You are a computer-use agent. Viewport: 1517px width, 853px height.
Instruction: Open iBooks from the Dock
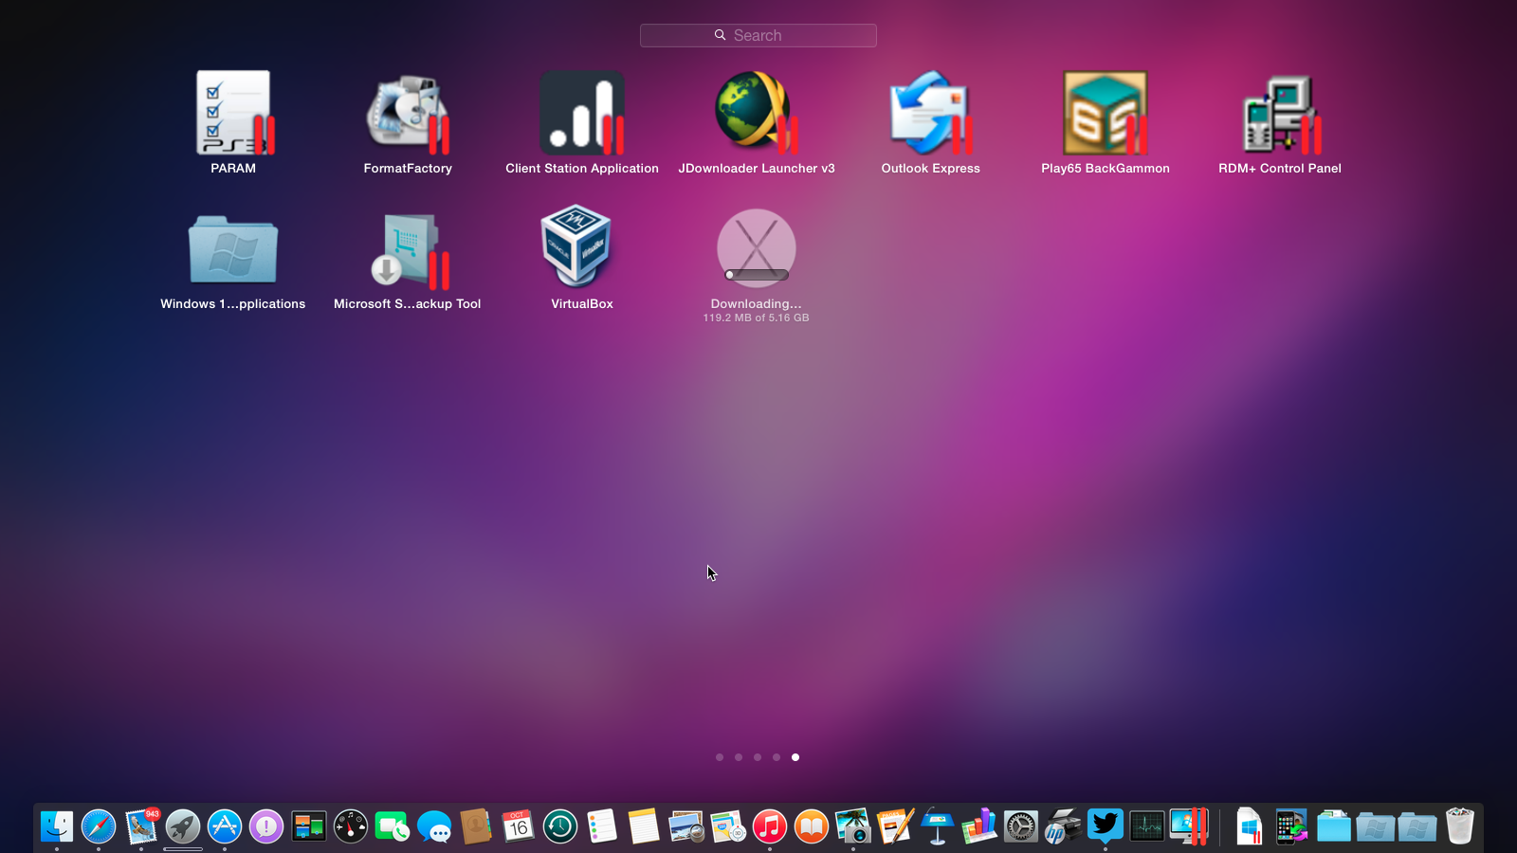point(812,826)
